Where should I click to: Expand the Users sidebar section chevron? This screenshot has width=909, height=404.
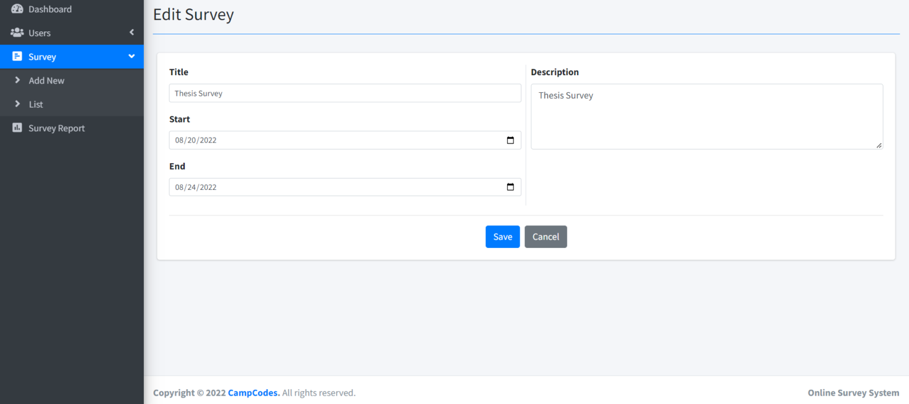131,33
